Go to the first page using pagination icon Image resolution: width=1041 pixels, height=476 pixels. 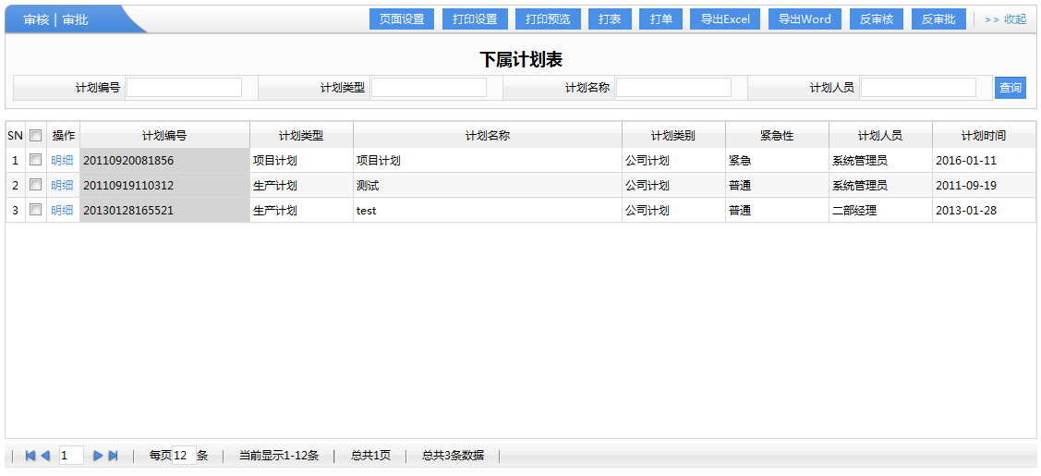pos(30,456)
